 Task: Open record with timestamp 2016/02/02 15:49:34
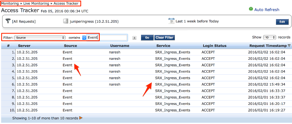pyautogui.click(x=267, y=84)
